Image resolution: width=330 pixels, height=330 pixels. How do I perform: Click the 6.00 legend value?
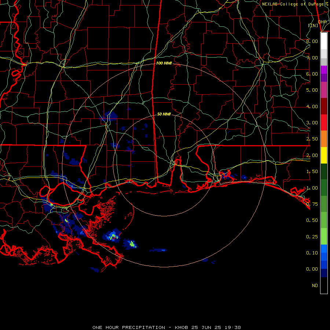[x=312, y=74]
